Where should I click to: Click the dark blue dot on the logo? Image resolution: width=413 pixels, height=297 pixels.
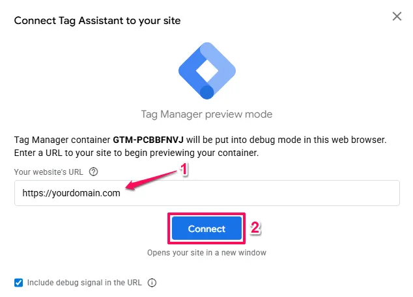pos(206,92)
